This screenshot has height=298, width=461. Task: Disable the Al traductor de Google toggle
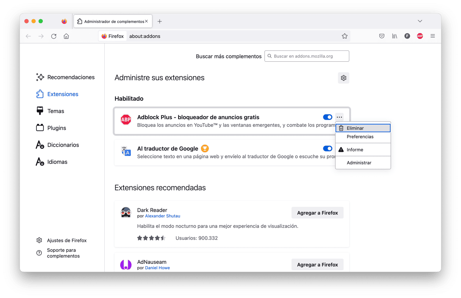328,149
